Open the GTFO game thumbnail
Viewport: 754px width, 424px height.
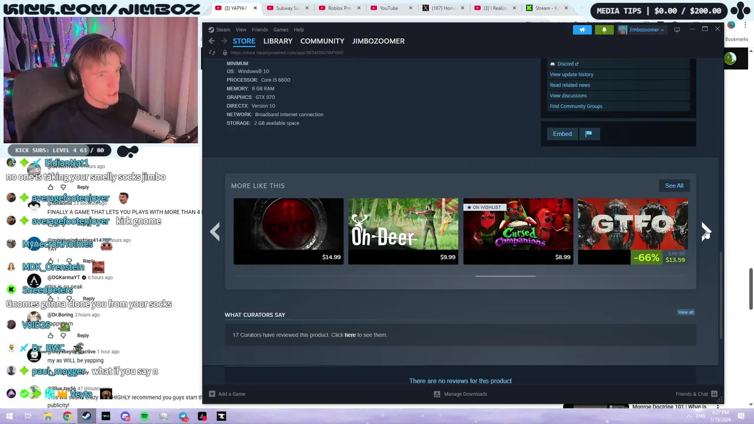633,231
